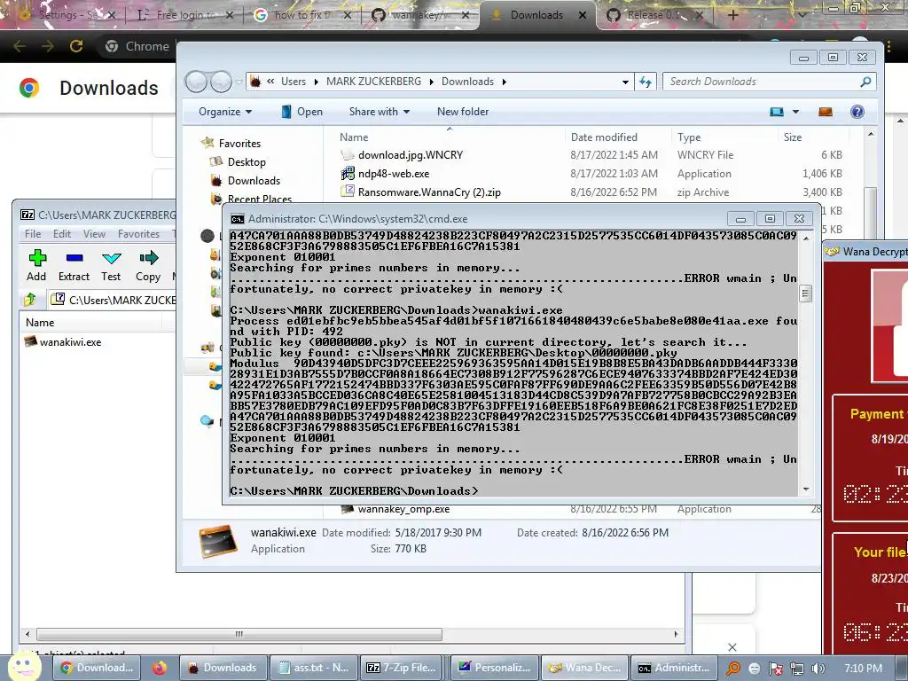Open a new Chrome tab
This screenshot has height=681, width=908.
point(732,15)
